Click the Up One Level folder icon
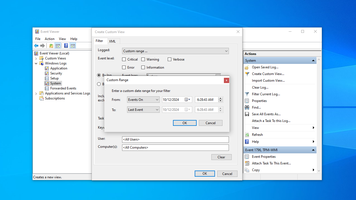 click(51, 46)
